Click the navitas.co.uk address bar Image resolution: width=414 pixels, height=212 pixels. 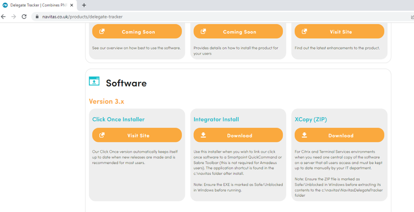(222, 17)
